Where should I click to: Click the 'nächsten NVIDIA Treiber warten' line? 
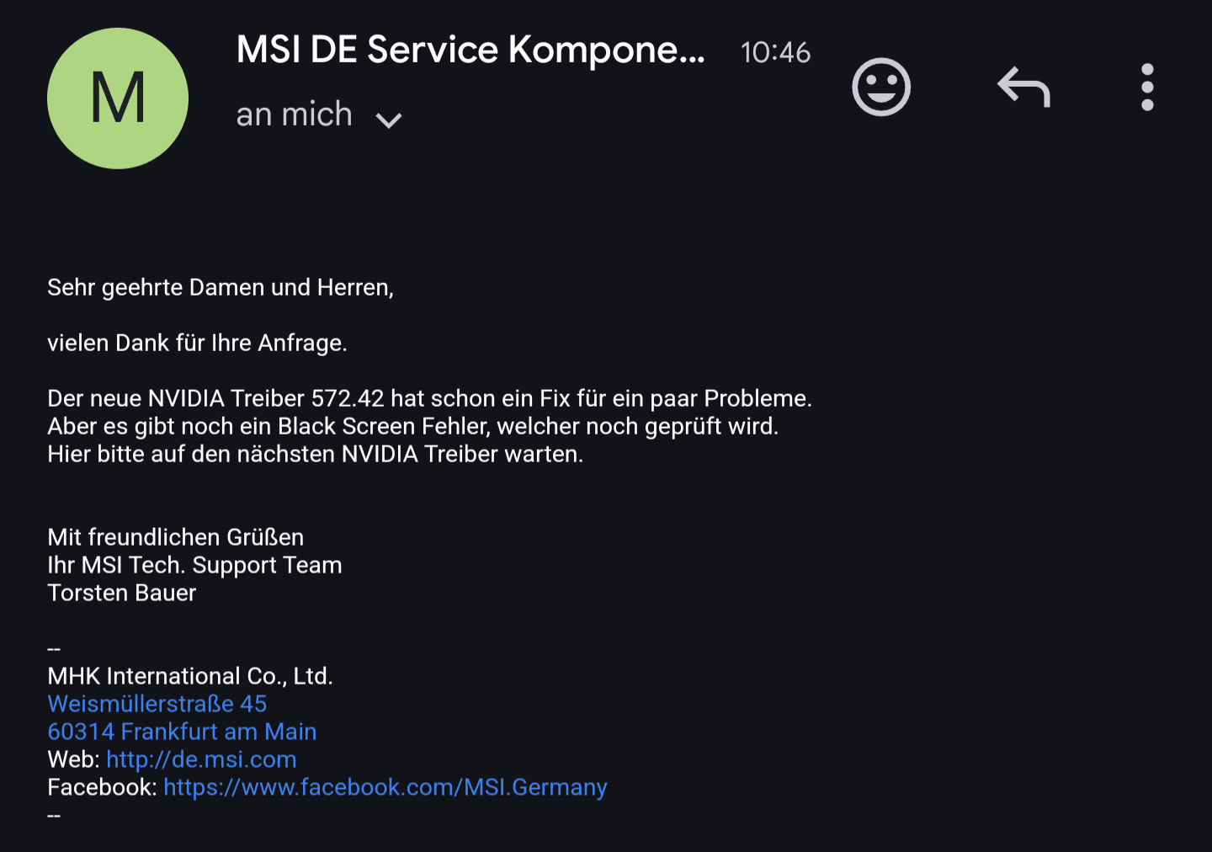(315, 454)
